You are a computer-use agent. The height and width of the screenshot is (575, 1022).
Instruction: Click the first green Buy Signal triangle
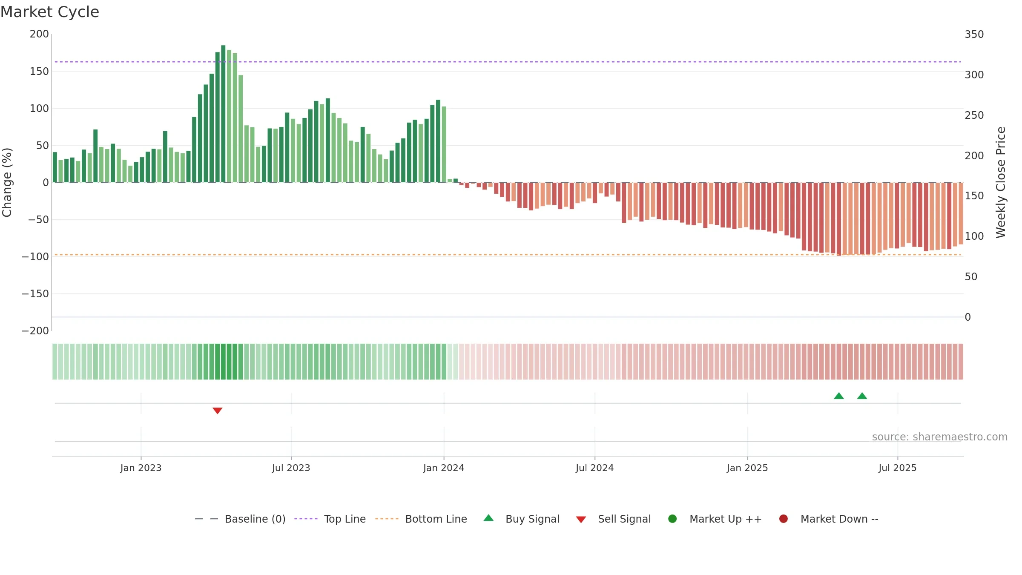(x=838, y=396)
